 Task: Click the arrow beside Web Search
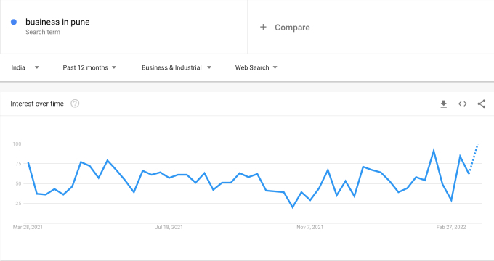point(275,67)
